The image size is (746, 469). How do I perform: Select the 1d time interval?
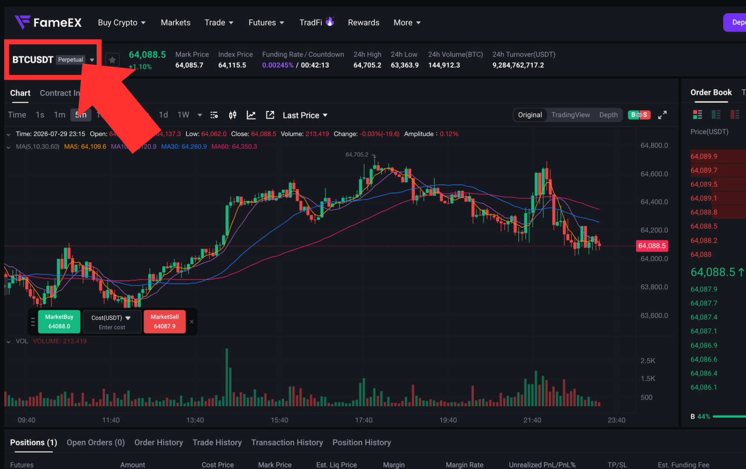coord(164,115)
